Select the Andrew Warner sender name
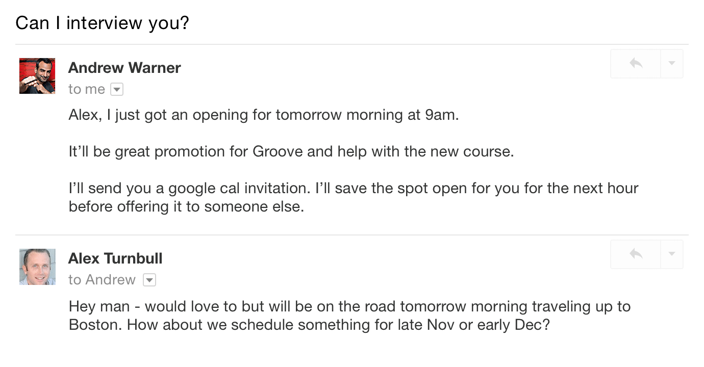This screenshot has width=704, height=367. click(x=124, y=68)
